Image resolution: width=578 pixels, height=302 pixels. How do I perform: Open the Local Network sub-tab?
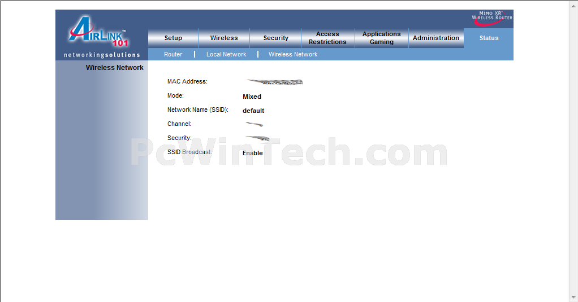coord(226,54)
